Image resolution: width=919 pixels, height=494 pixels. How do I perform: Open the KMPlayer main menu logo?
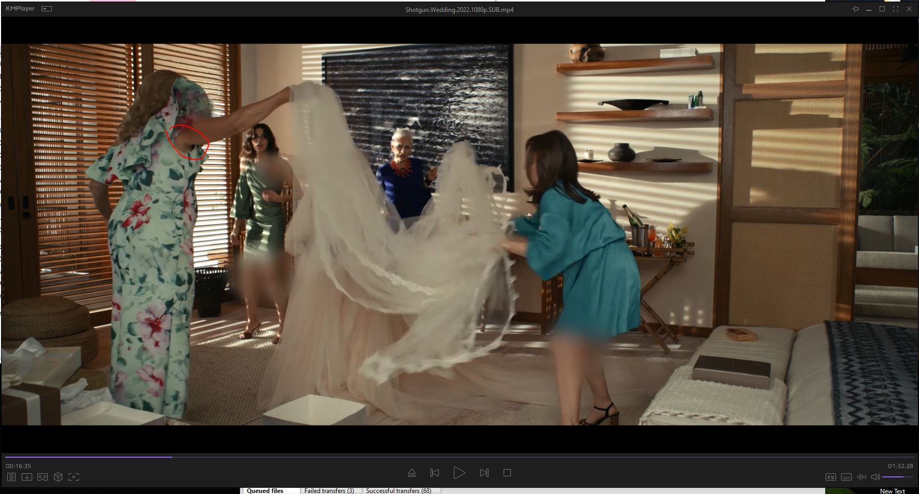(x=20, y=9)
